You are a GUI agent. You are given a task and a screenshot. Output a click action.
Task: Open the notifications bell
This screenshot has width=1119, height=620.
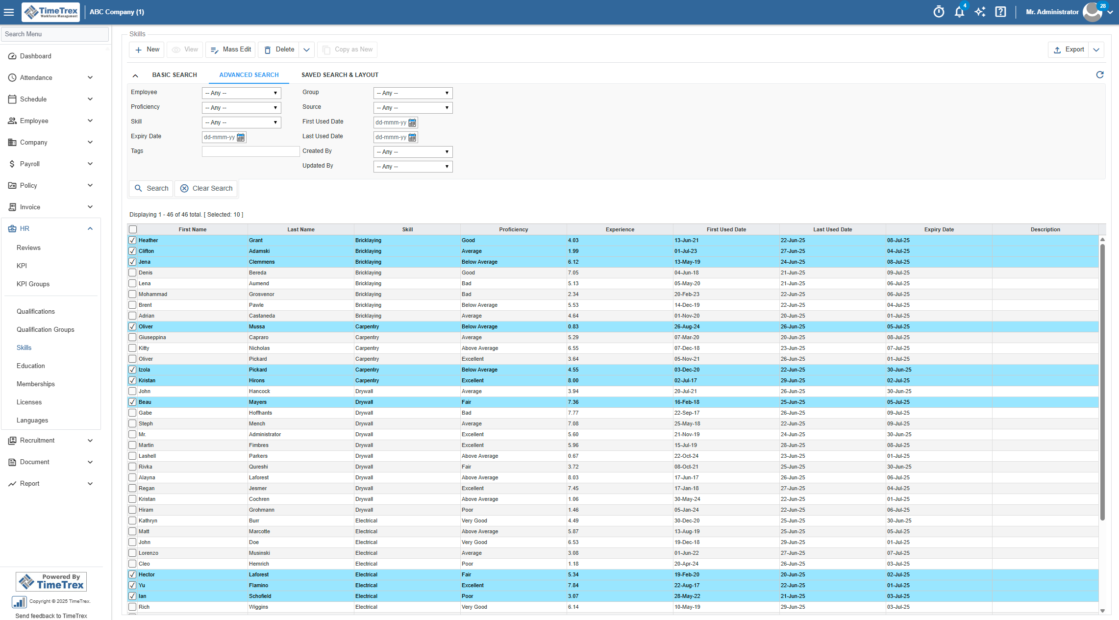[x=960, y=11]
